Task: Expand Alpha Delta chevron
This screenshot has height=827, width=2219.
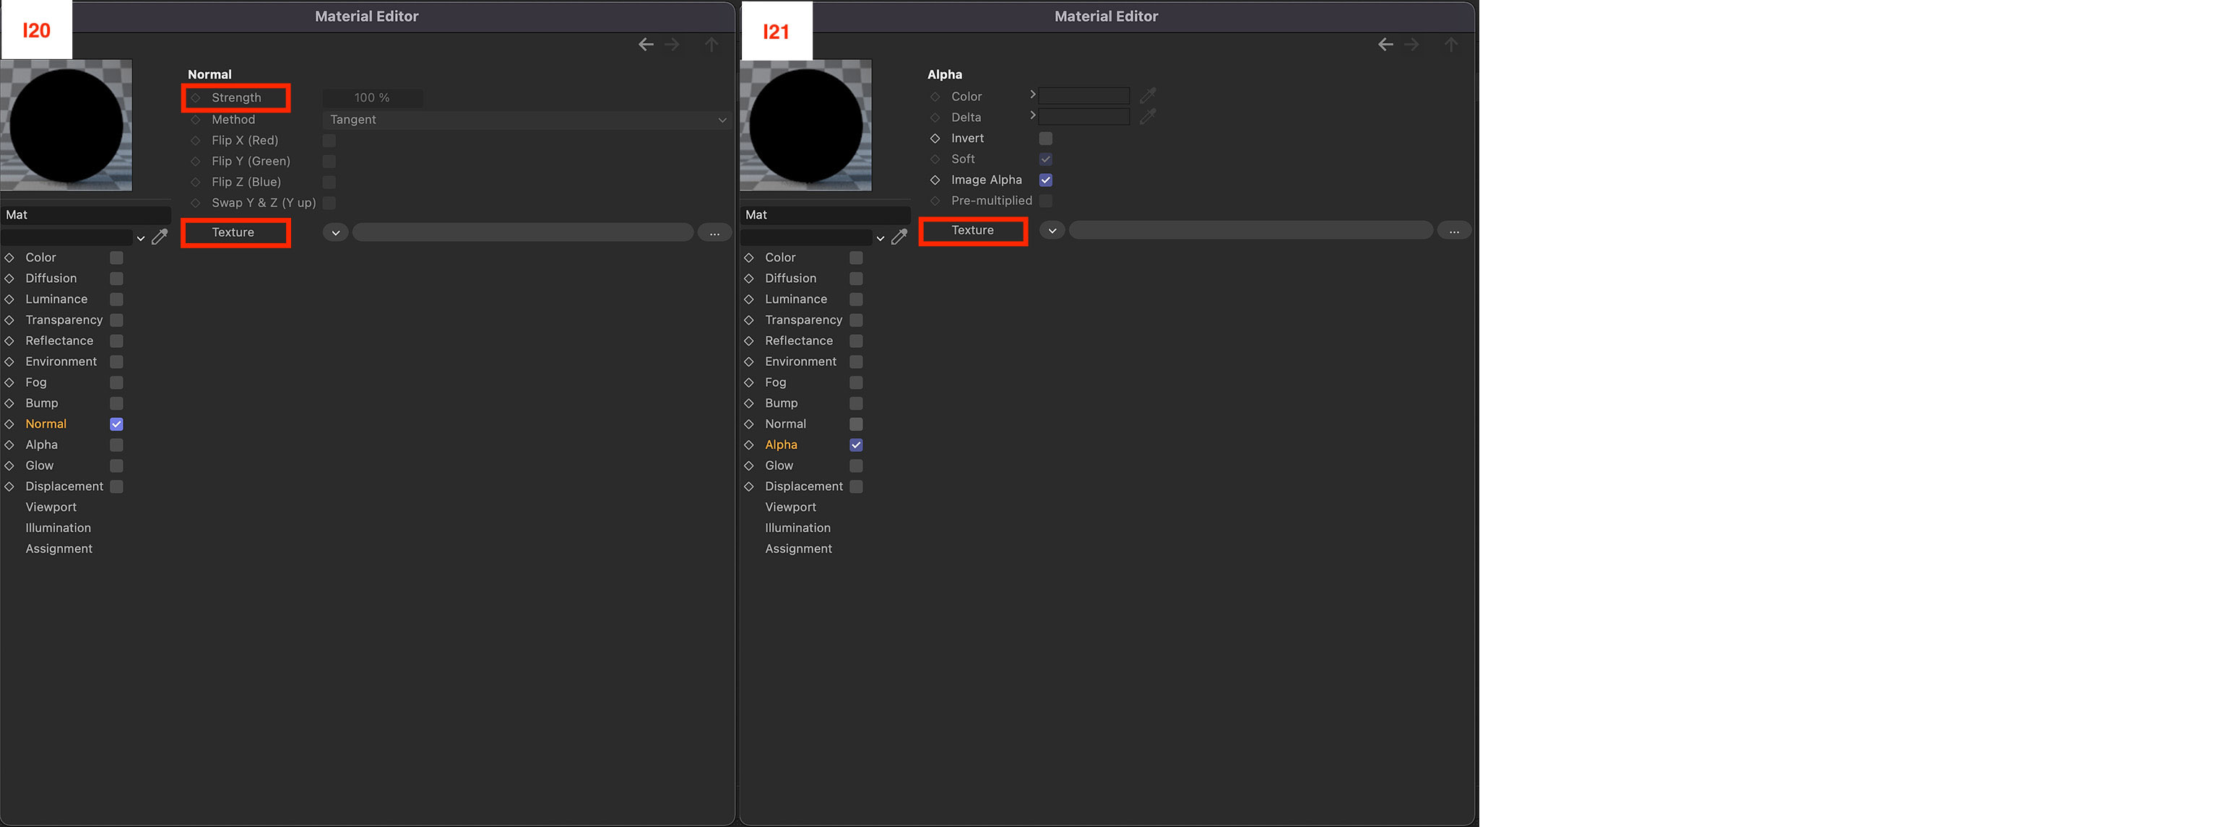Action: coord(1032,115)
